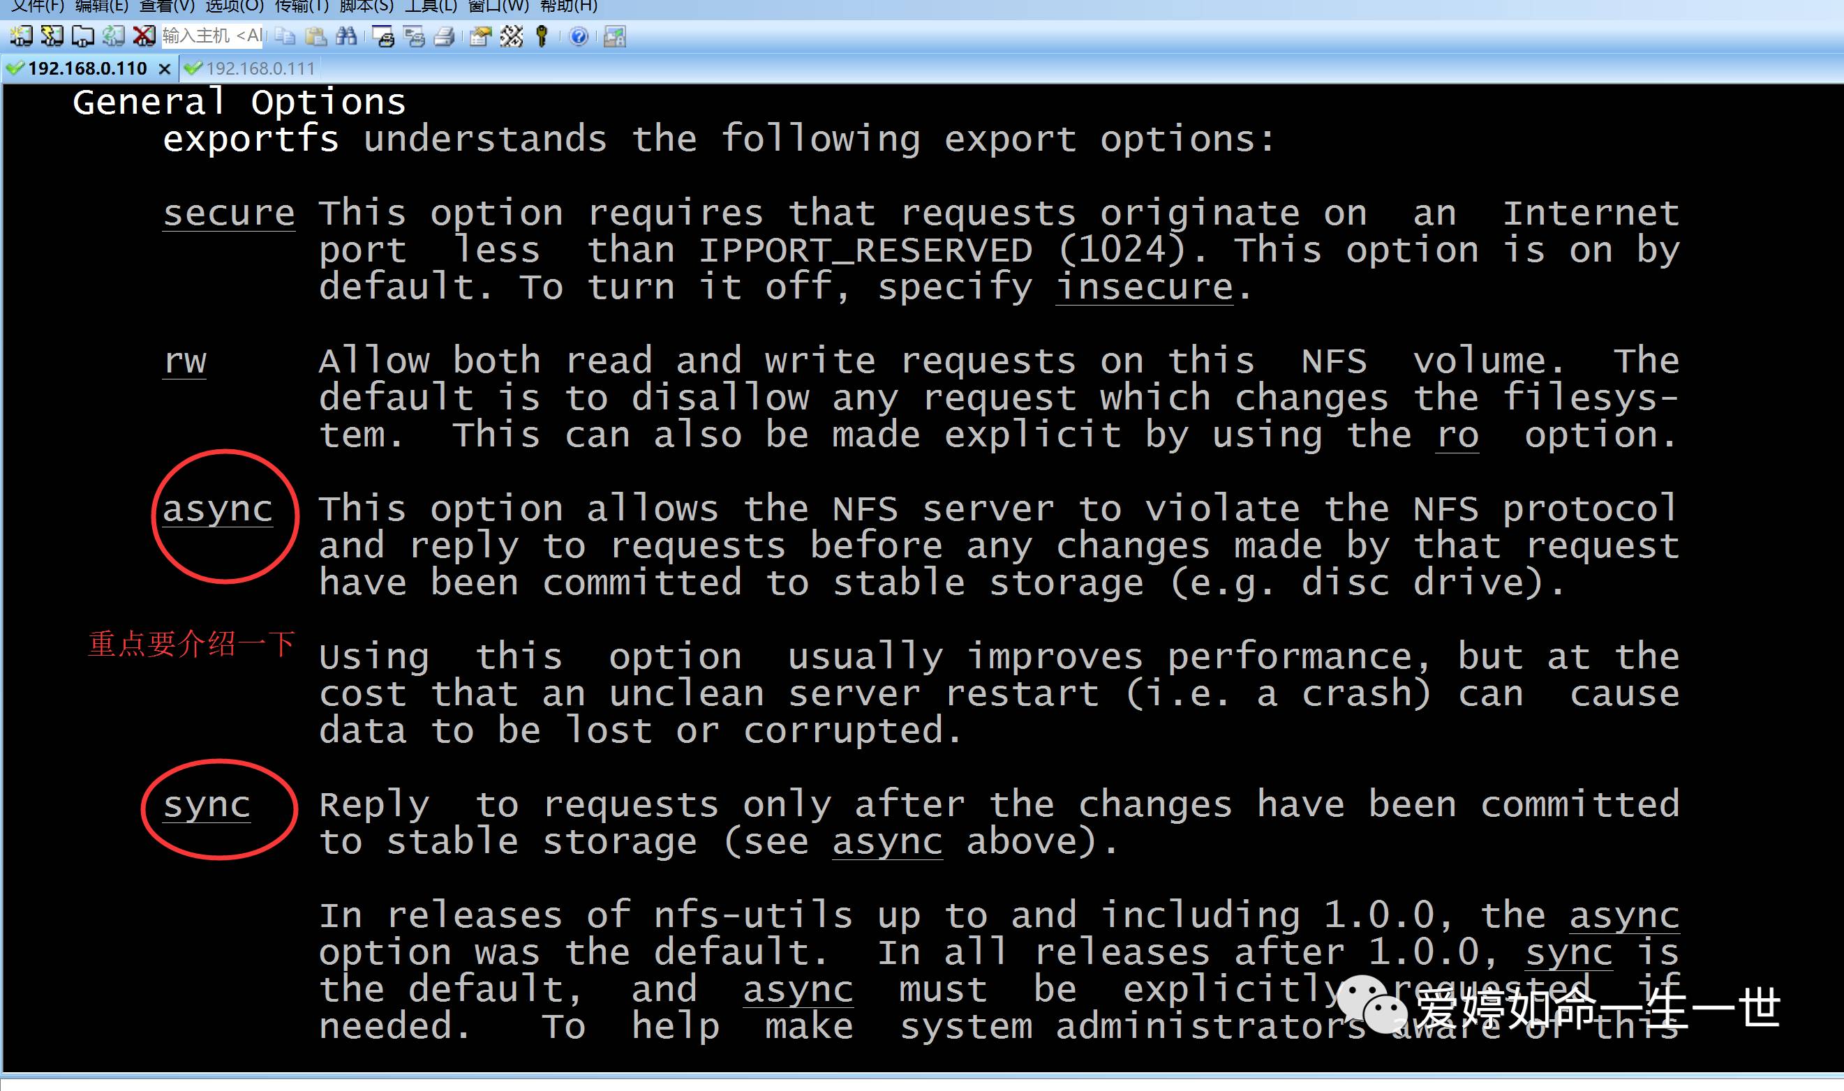Open the 选项(O) menu

pyautogui.click(x=234, y=6)
